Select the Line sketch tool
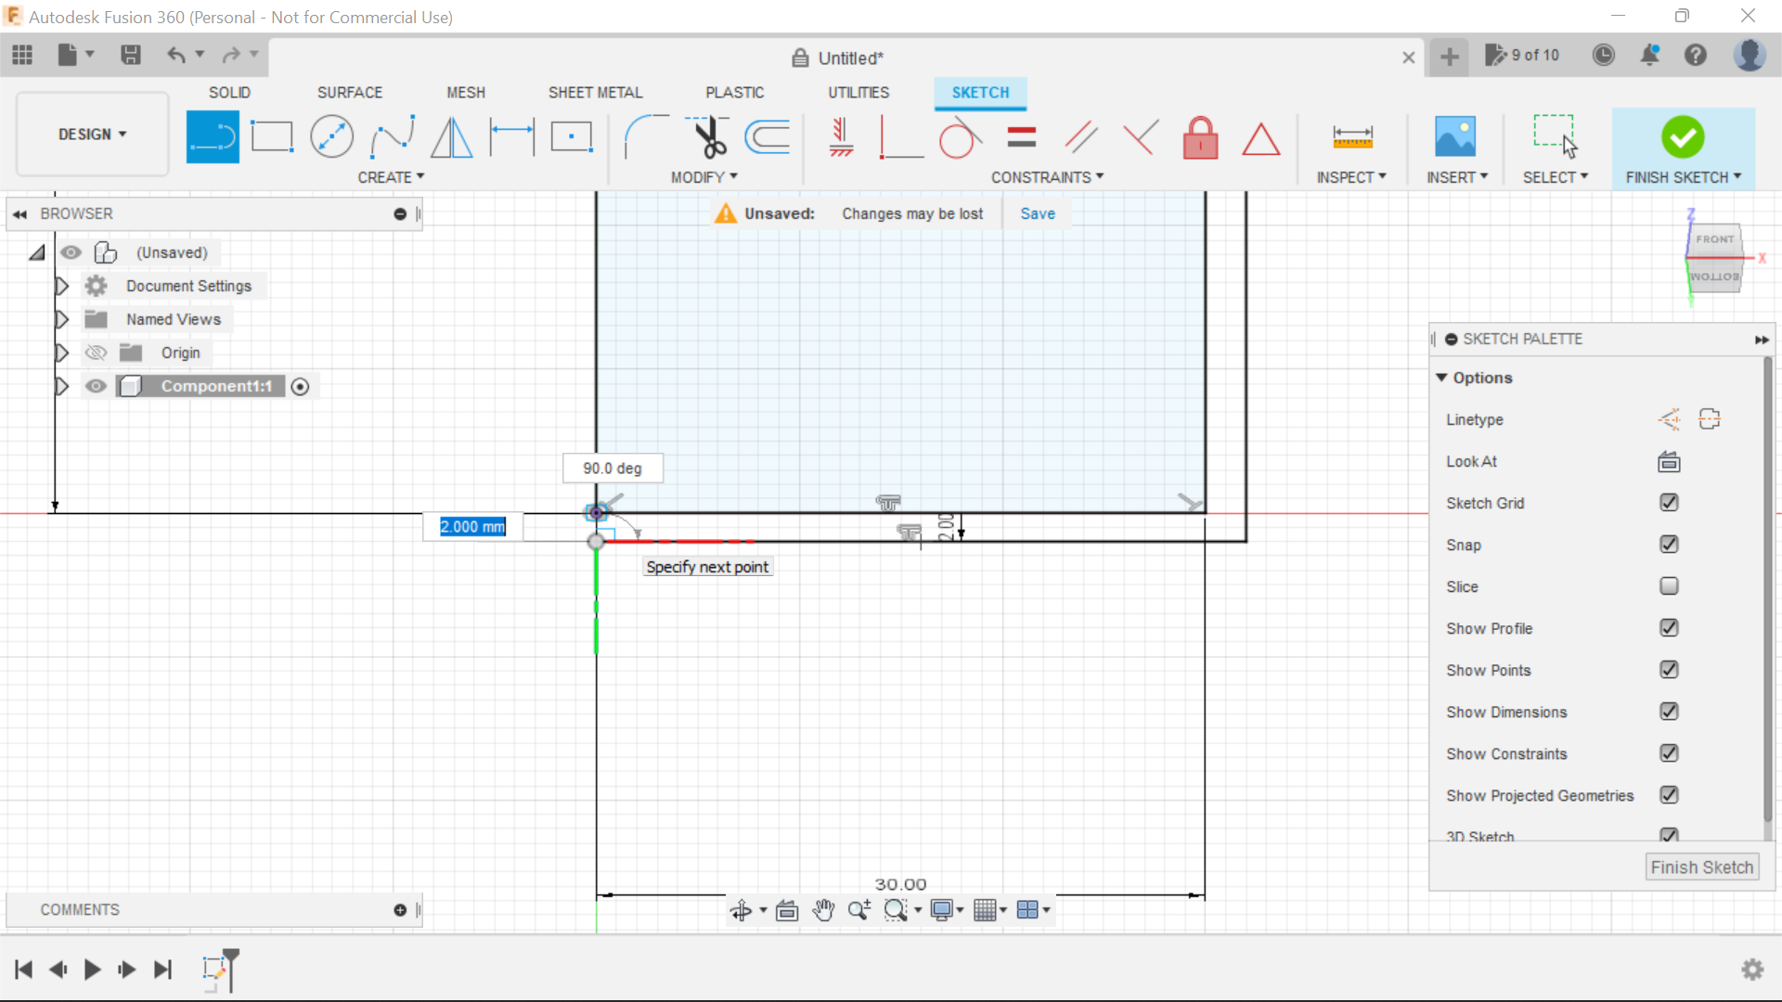The image size is (1782, 1002). [x=213, y=135]
